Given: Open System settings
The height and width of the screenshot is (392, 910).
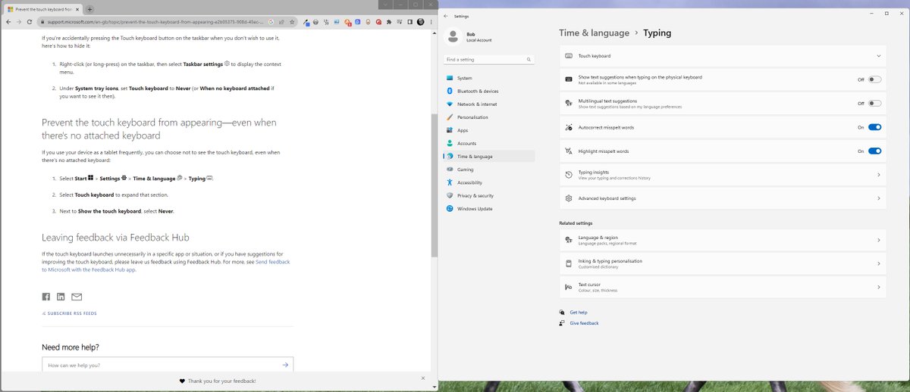Looking at the screenshot, I should (x=489, y=78).
